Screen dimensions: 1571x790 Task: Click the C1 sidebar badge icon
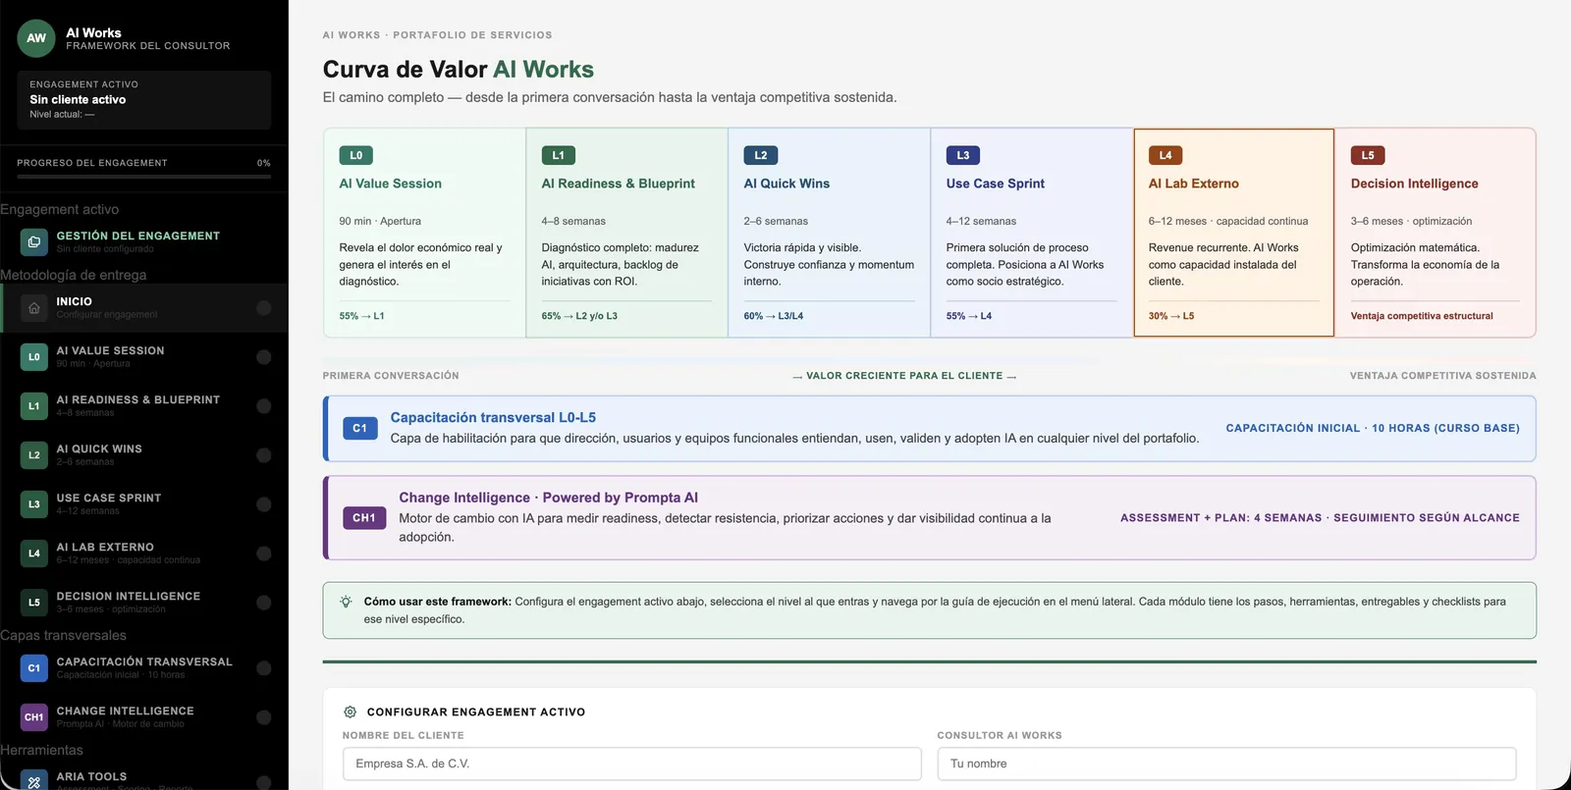(34, 668)
